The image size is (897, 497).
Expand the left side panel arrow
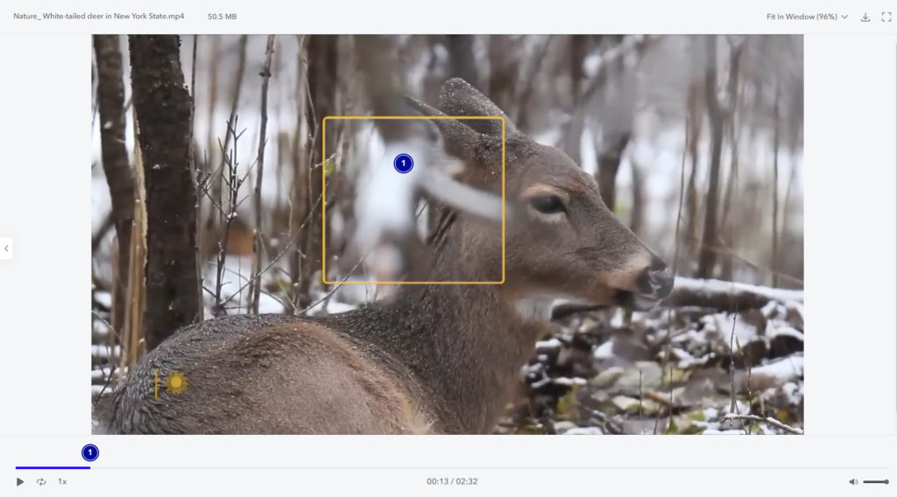point(6,248)
